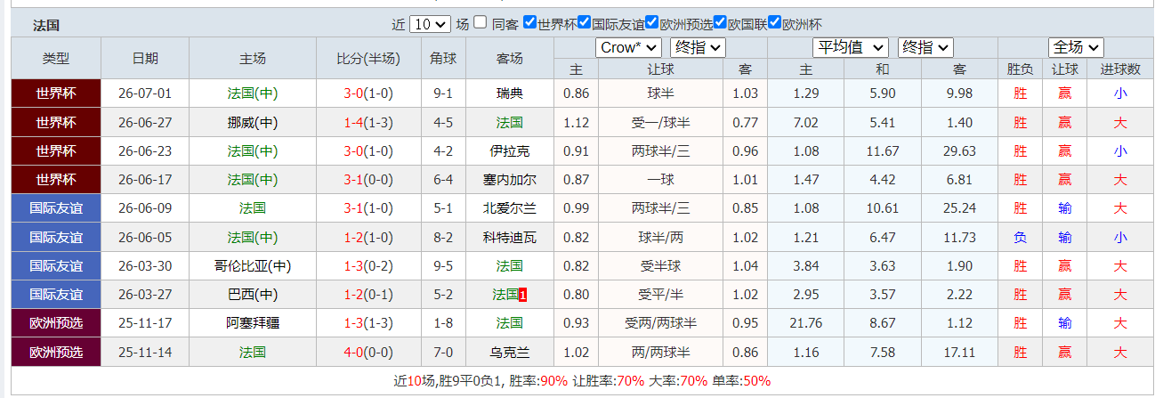This screenshot has width=1155, height=398.
Task: Click the 法国 team title
Action: (x=46, y=25)
